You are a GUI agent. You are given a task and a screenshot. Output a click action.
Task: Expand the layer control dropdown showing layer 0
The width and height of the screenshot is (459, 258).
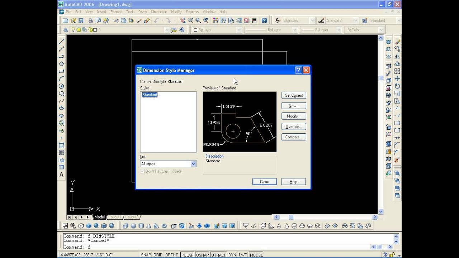(167, 30)
